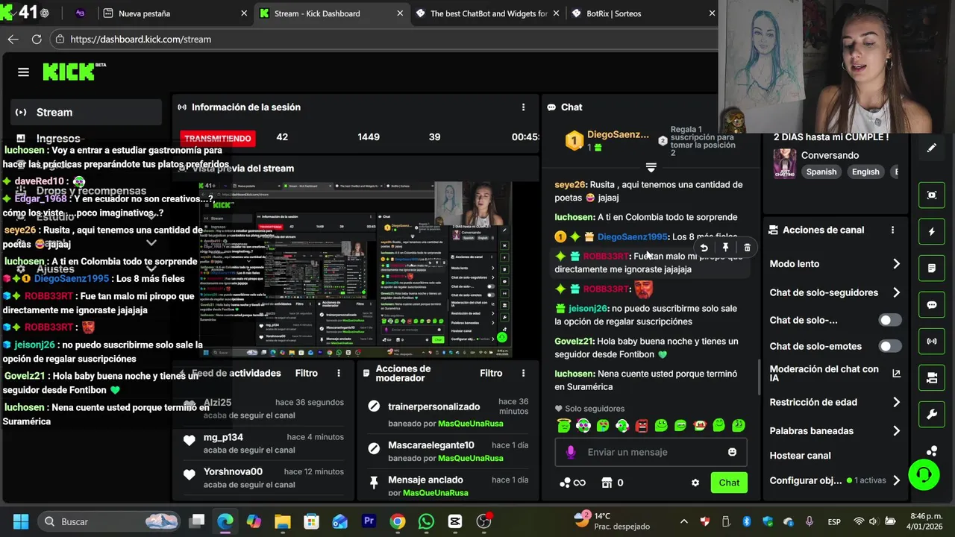Open the hamburger menu beside Kick logo
Screen dimensions: 955x537
tap(23, 72)
